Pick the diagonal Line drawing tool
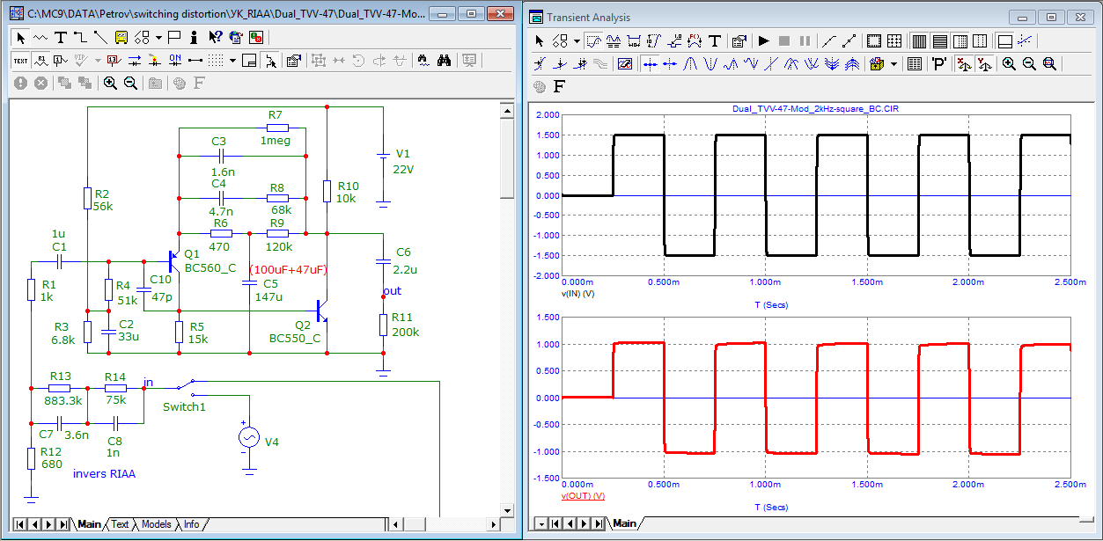Image resolution: width=1103 pixels, height=541 pixels. click(100, 38)
